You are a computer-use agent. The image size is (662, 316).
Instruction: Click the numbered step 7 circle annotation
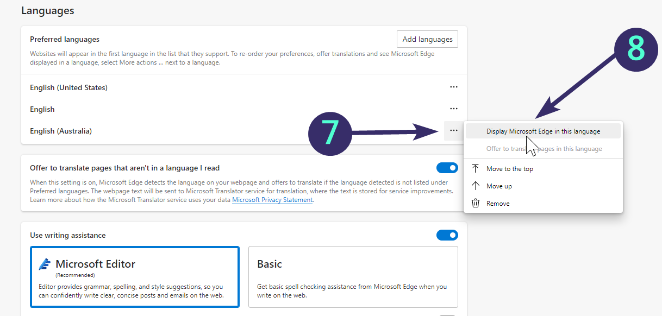[330, 132]
